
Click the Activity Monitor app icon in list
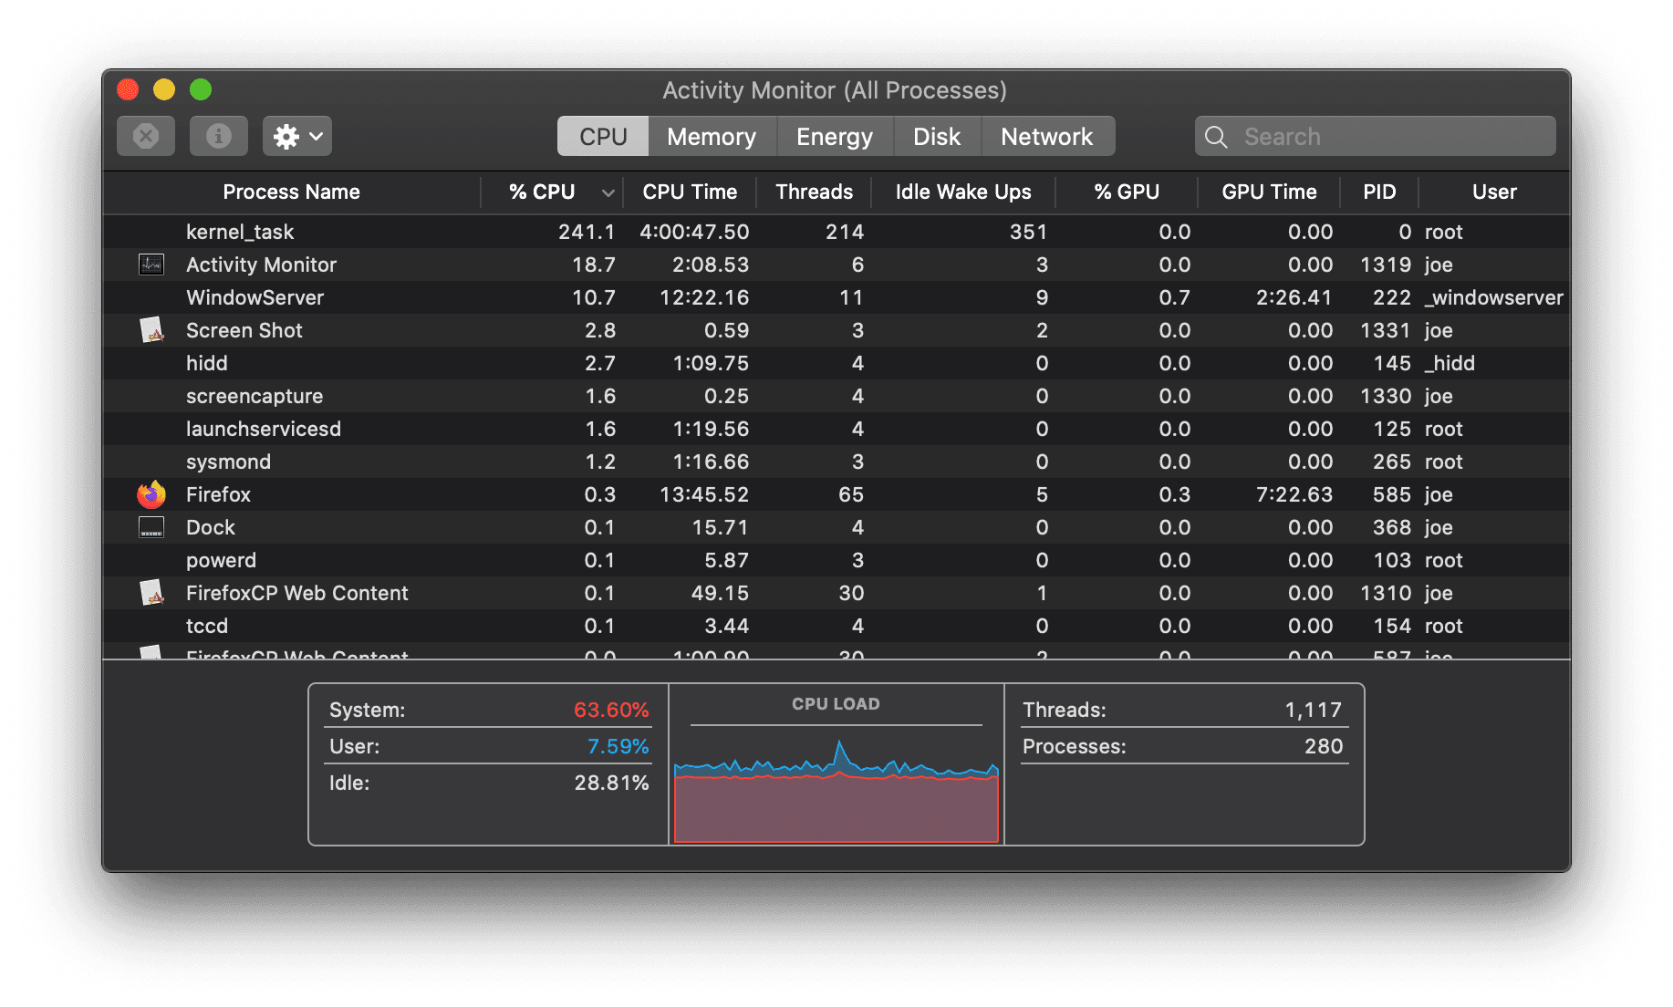tap(151, 265)
